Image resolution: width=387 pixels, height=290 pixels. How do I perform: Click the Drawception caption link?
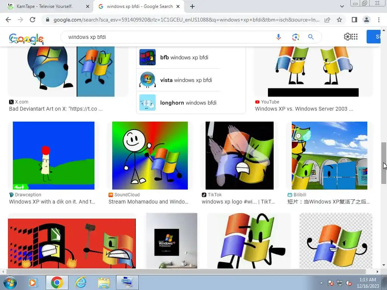pyautogui.click(x=52, y=202)
